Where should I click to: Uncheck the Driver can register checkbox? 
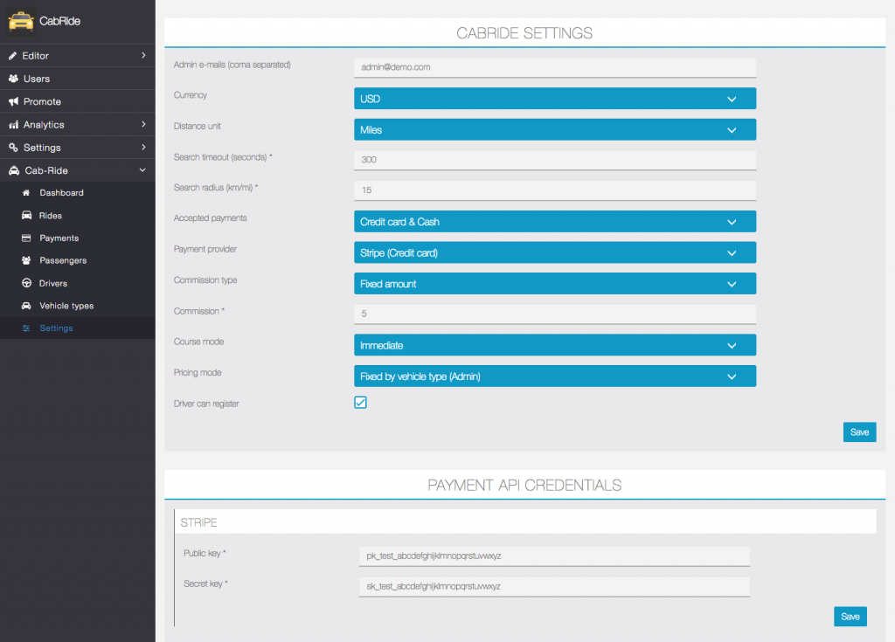click(x=360, y=403)
